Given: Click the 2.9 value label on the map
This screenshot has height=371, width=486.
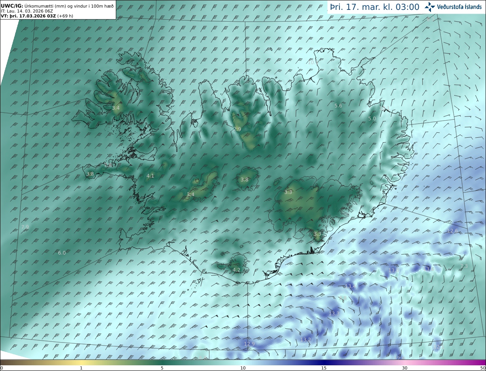Looking at the screenshot, I should [237, 129].
